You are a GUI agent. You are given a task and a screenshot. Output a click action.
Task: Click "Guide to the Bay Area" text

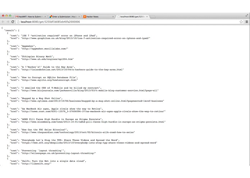(58, 67)
